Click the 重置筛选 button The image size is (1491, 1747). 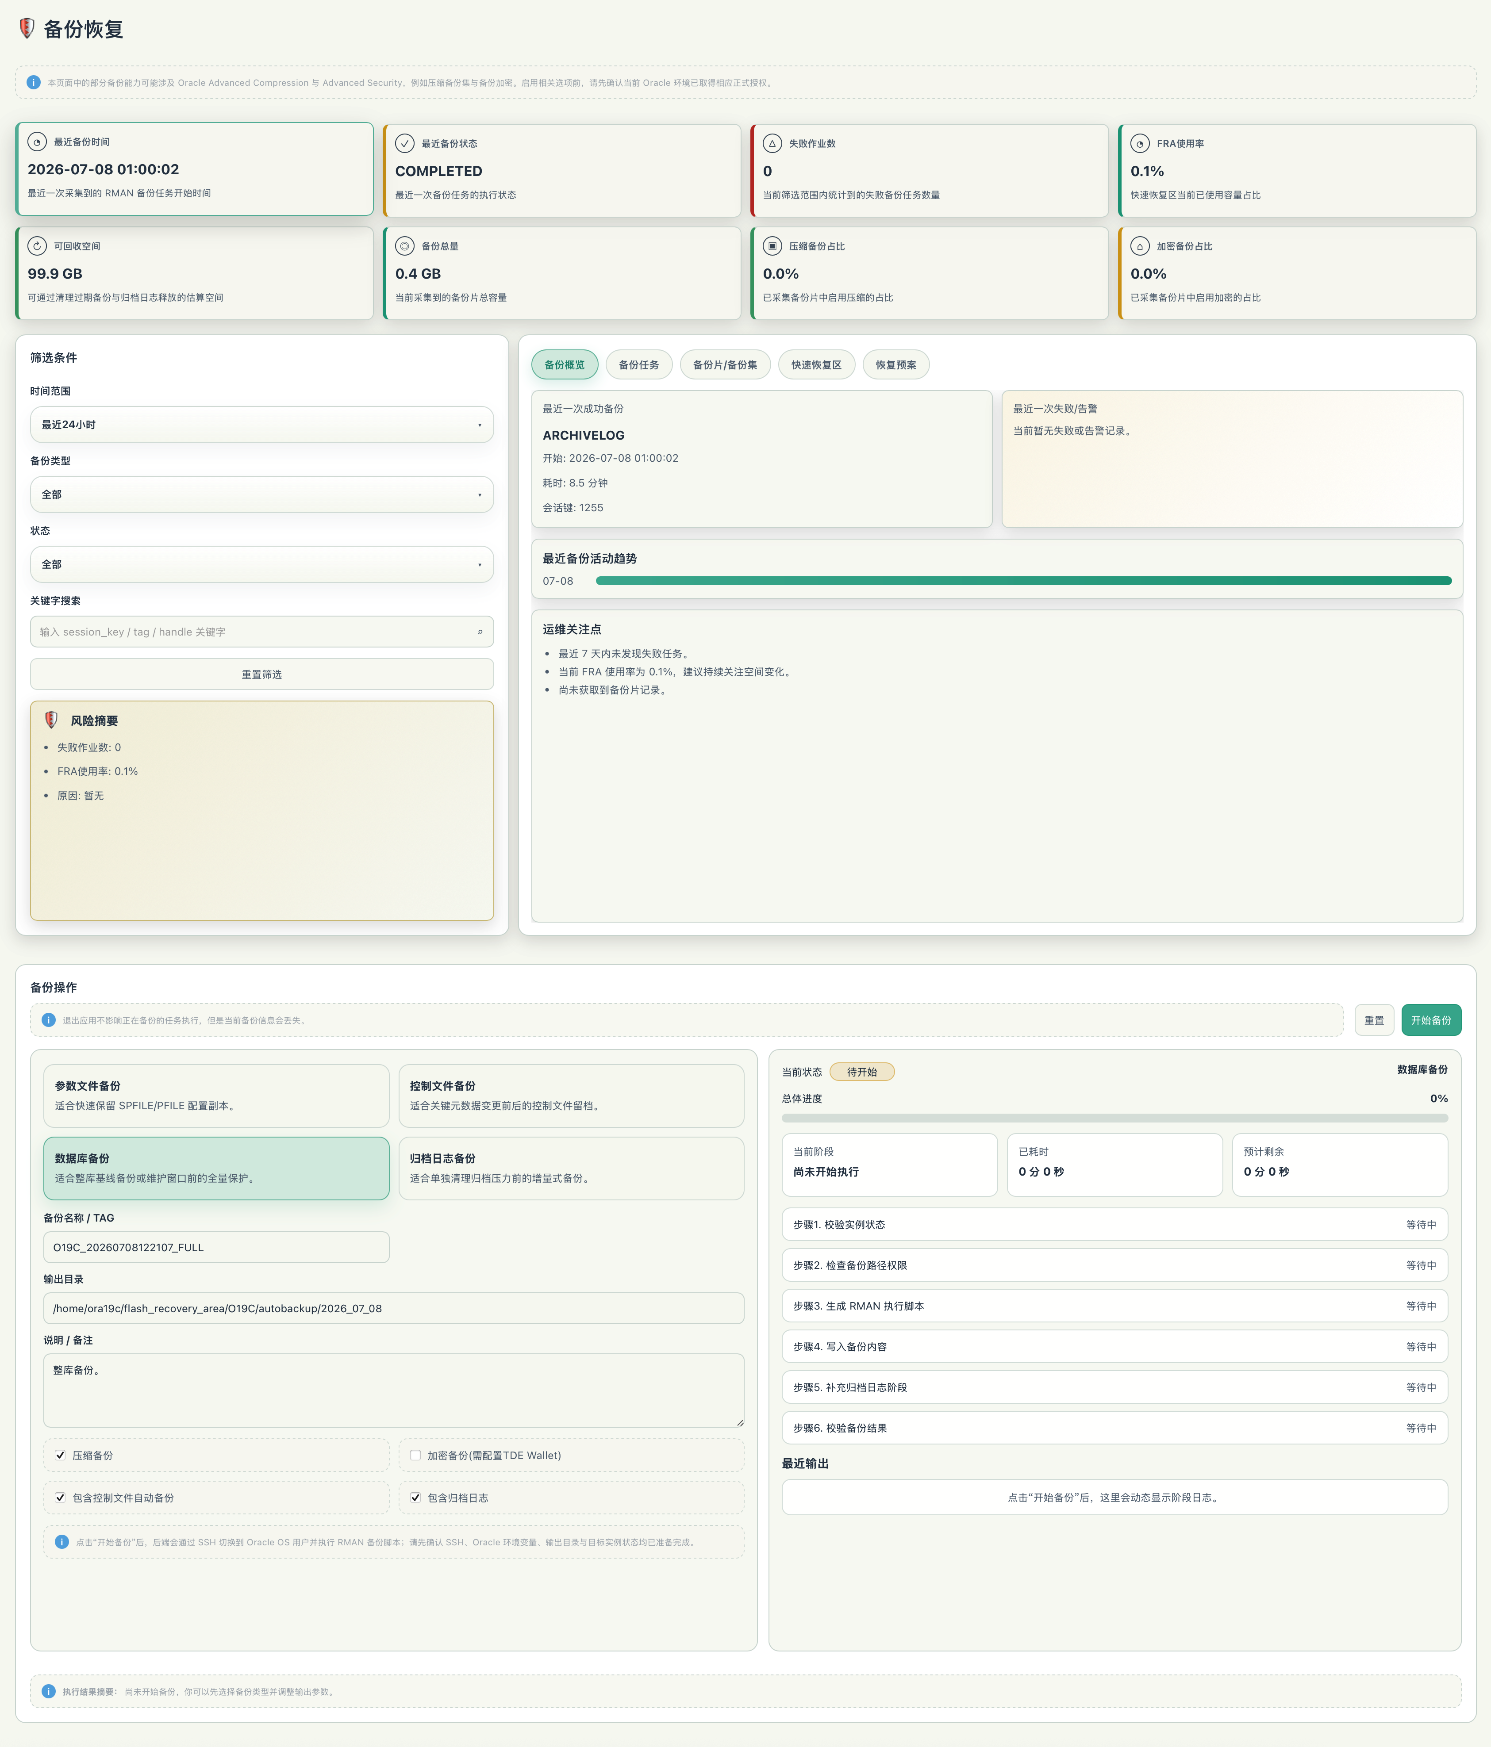coord(261,674)
